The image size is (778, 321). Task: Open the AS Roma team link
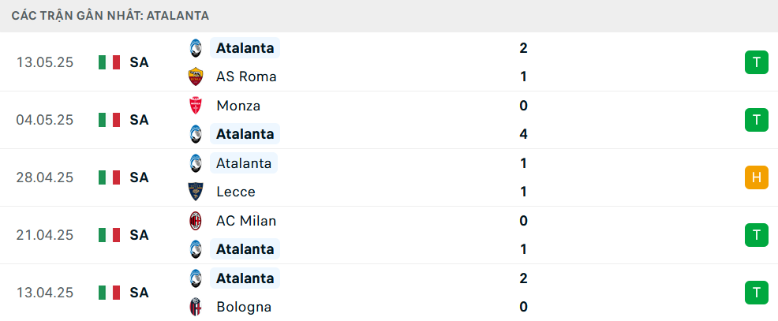246,77
